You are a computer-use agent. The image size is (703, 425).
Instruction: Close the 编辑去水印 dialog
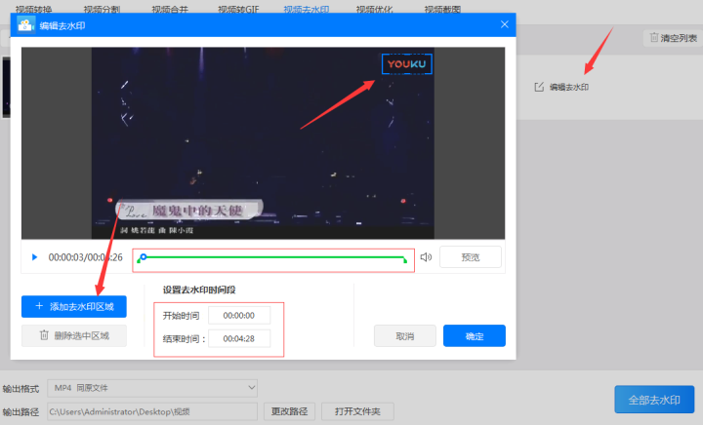(x=505, y=24)
